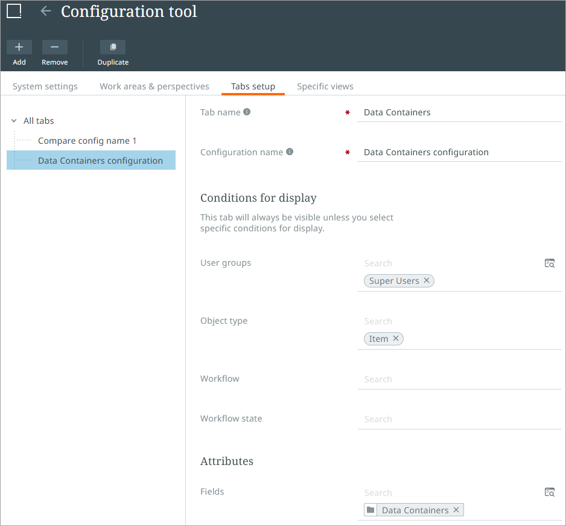Select Compare config name 1 in tree
Screen dimensions: 566x526
[87, 141]
